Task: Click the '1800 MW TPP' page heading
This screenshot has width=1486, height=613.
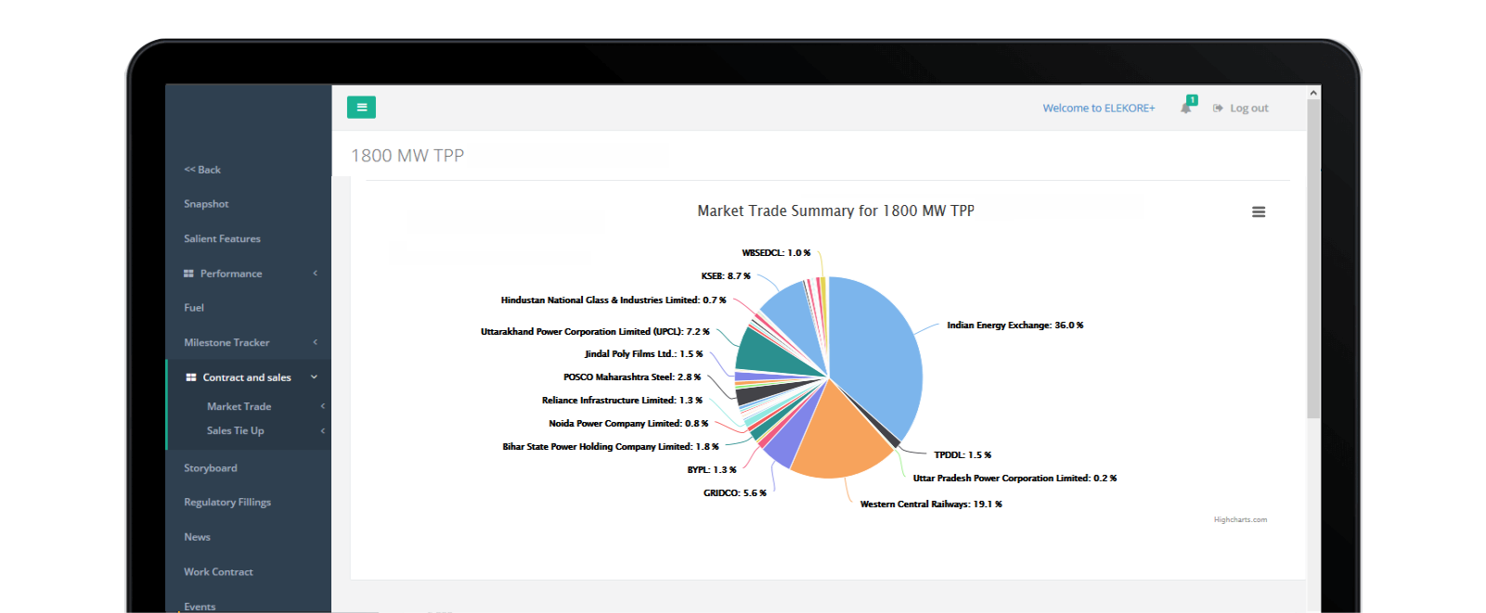Action: coord(407,156)
